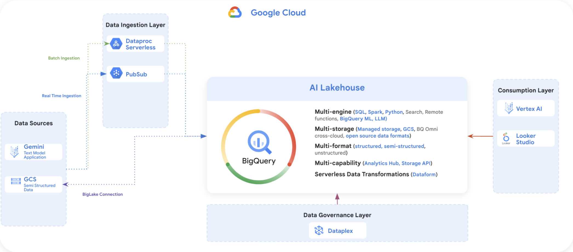
Task: Click the Vertex AI icon
Action: coord(509,108)
